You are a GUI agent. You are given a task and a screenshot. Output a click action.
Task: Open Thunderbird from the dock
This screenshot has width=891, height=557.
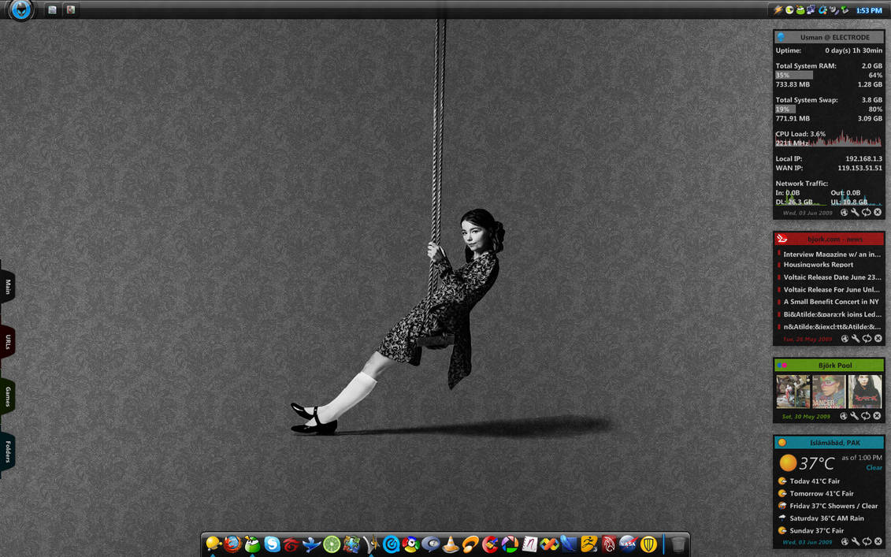[310, 544]
